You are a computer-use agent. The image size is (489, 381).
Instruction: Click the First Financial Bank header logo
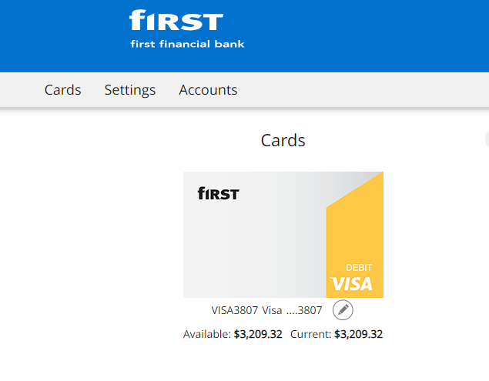187,29
